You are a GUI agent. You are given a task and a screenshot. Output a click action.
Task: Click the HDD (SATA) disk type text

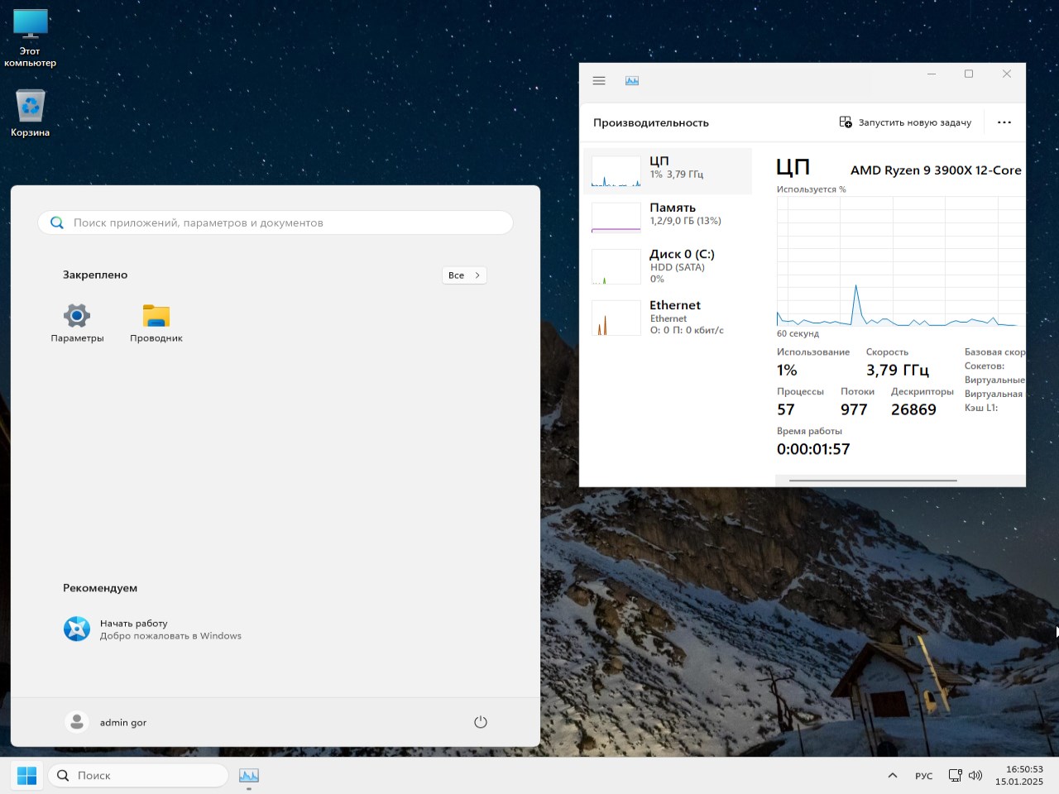point(677,267)
